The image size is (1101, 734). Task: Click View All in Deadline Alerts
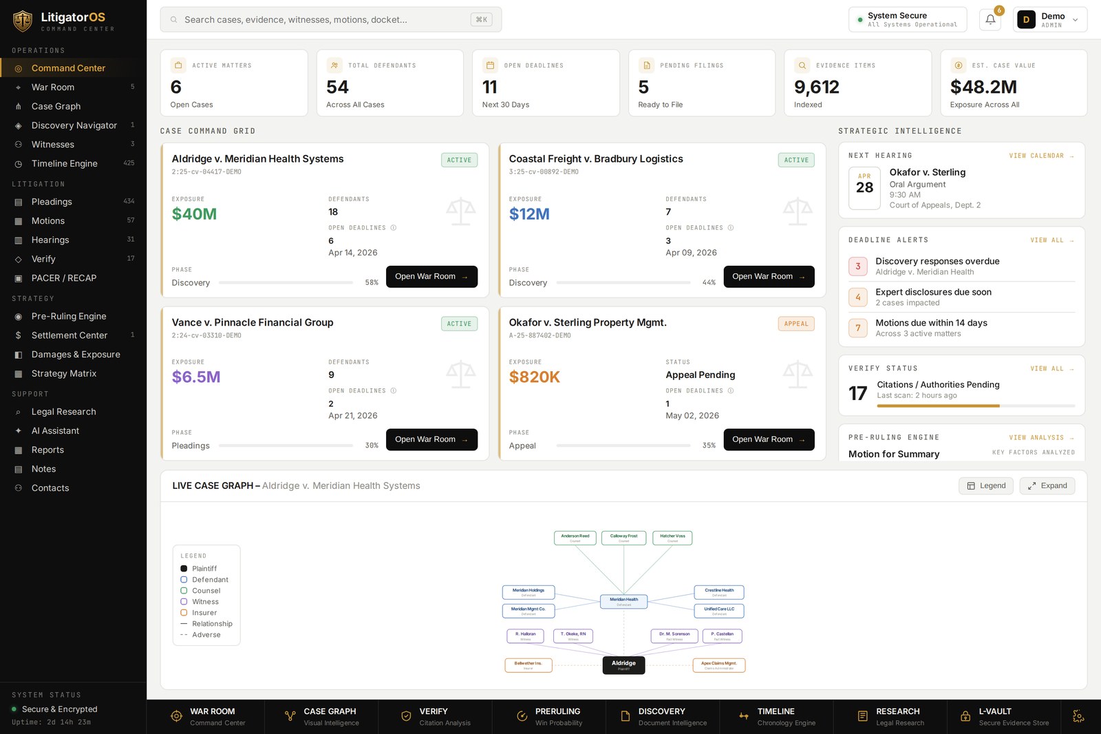point(1052,240)
